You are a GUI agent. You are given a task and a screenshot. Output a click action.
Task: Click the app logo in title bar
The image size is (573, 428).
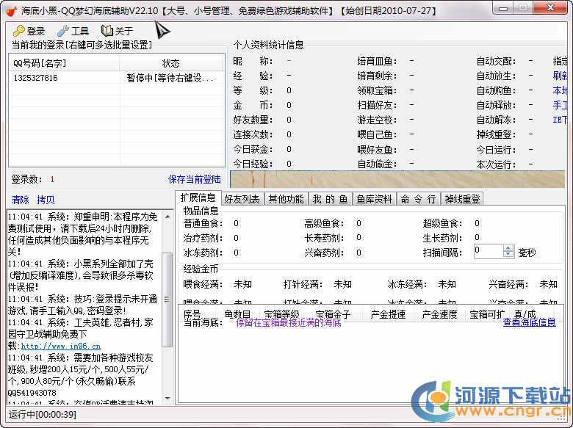tap(10, 10)
